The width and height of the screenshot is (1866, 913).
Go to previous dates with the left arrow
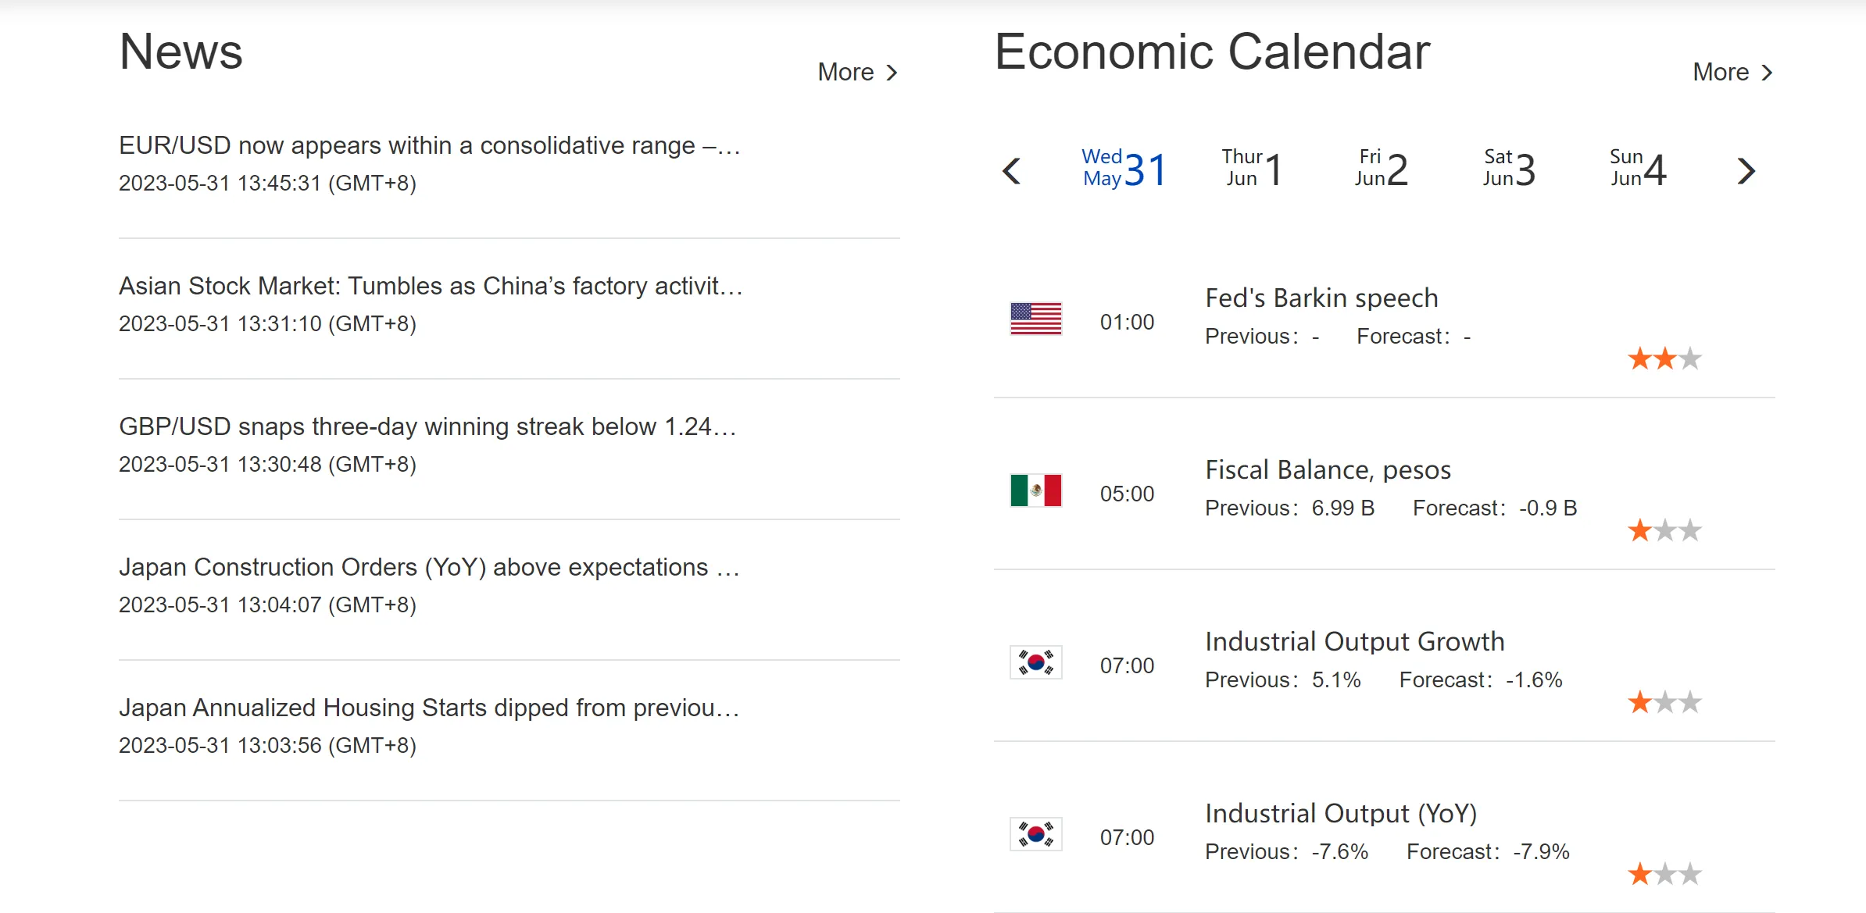(1012, 170)
